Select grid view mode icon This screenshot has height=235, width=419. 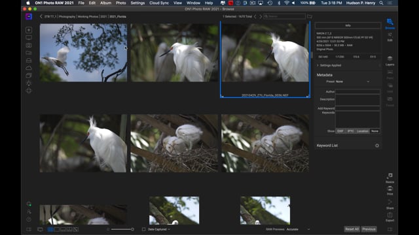50,229
